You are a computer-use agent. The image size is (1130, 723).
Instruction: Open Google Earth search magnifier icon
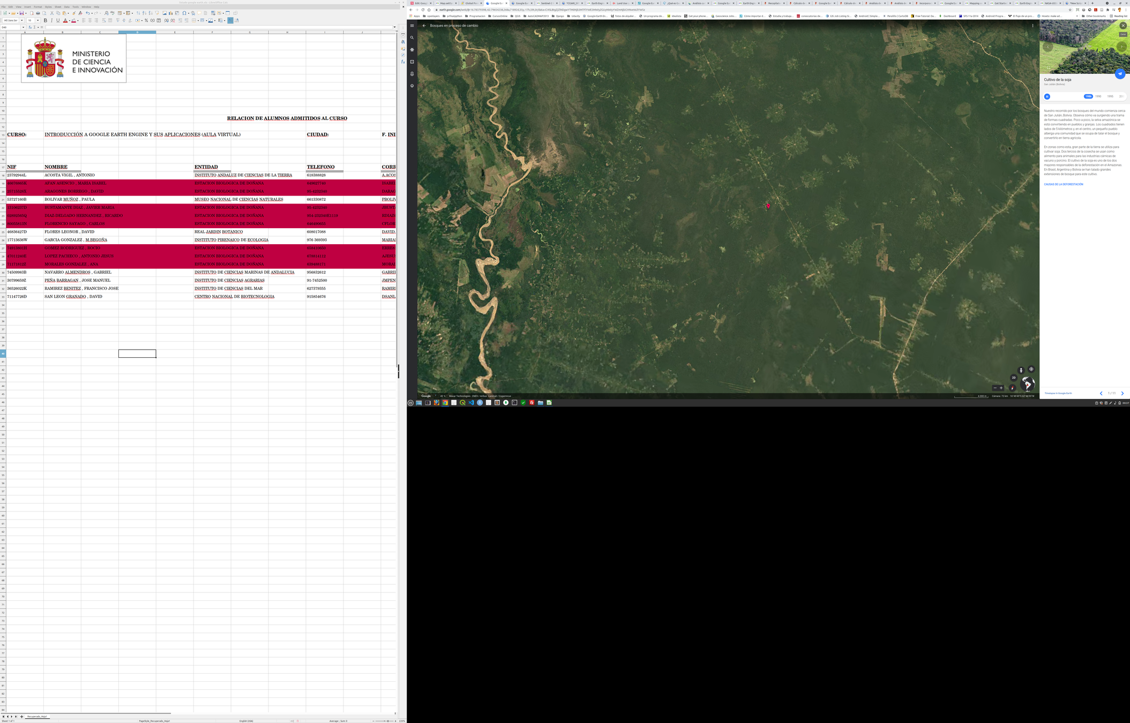click(x=412, y=37)
